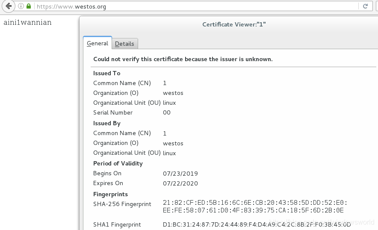This screenshot has height=230, width=378.
Task: Click the Certificate Viewer:"1" title
Action: coord(234,24)
